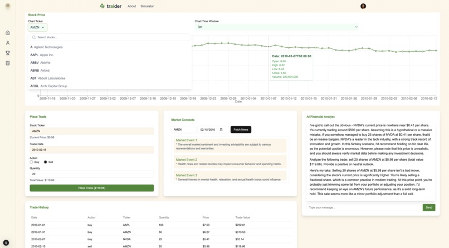Screen dimensions: 449x248
Task: Click the AI Financial Analyst panel title
Action: point(320,117)
